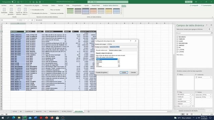Open the Insertar ribbon tab
Viewport: 214px width, 120px height.
click(19, 6)
